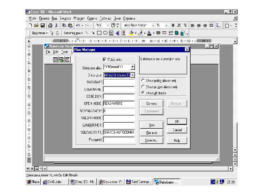The image size is (257, 192).
Task: Click the Connect button
Action: (152, 103)
